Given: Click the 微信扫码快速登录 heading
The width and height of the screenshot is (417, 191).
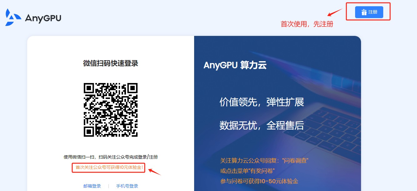Looking at the screenshot, I should point(111,63).
